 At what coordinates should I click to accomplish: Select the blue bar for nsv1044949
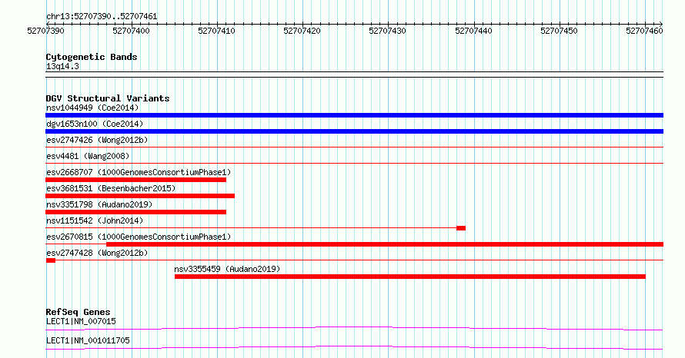pos(354,115)
